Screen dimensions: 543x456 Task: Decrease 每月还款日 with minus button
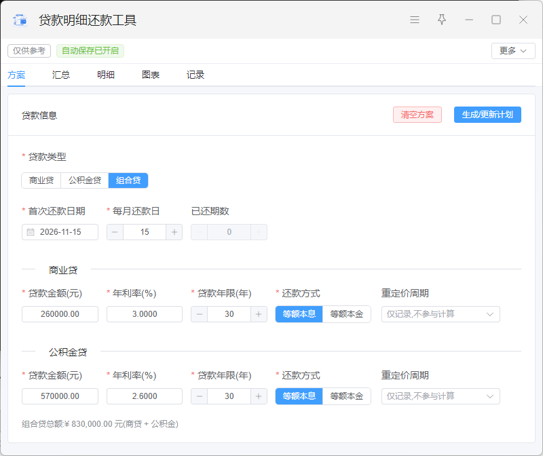115,232
